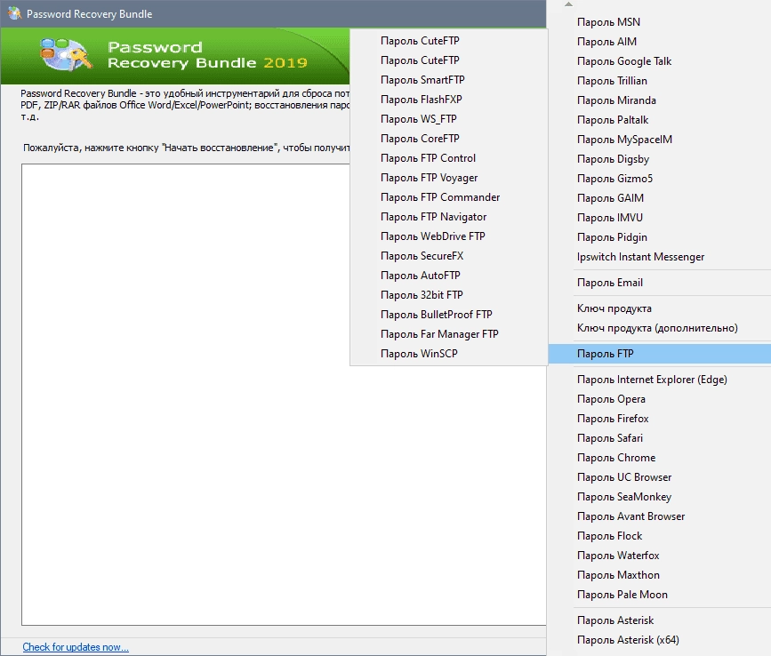The width and height of the screenshot is (771, 656).
Task: Click the highlighted Пароль FTP menu item
Action: 659,354
